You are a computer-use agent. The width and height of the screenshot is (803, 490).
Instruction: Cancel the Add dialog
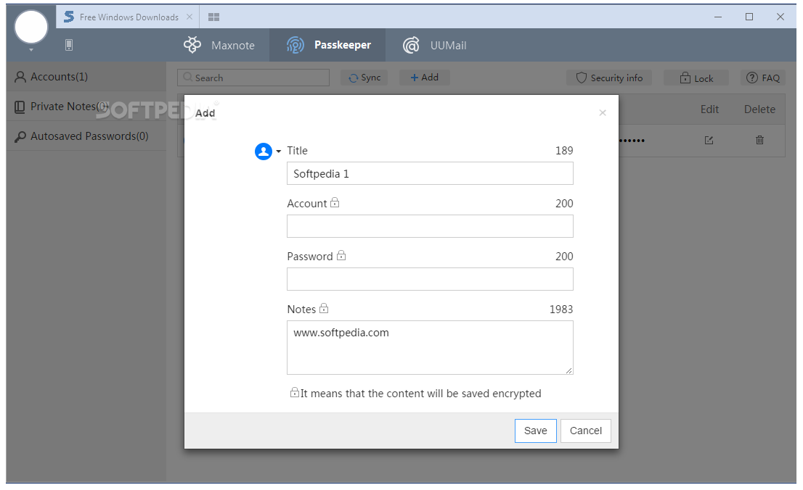pos(585,431)
